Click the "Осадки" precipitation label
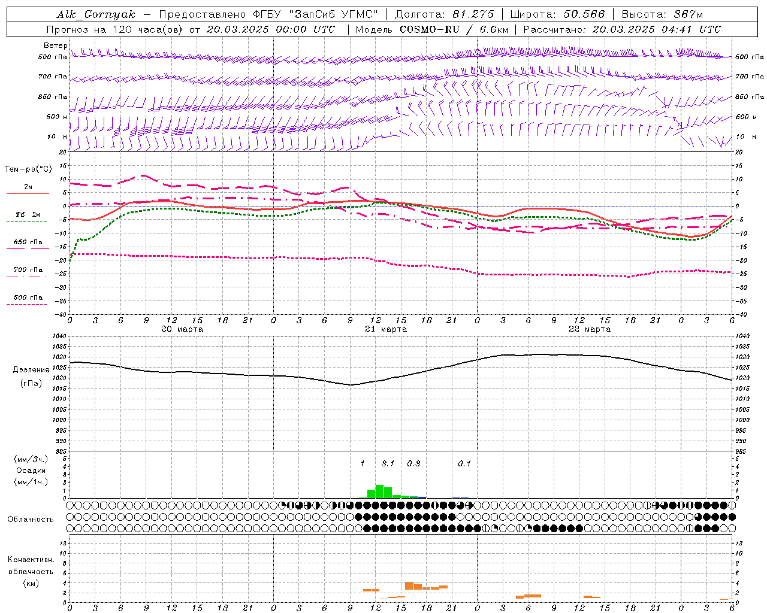Viewport: 767px width, 613px height. coord(31,471)
